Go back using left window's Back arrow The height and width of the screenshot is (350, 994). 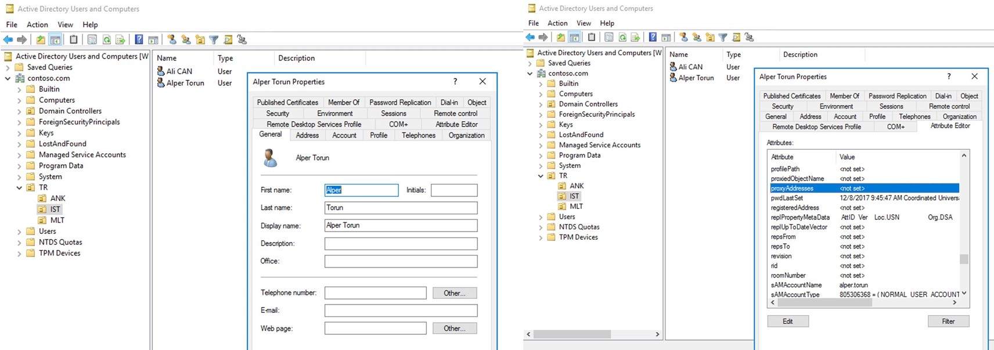pos(8,39)
